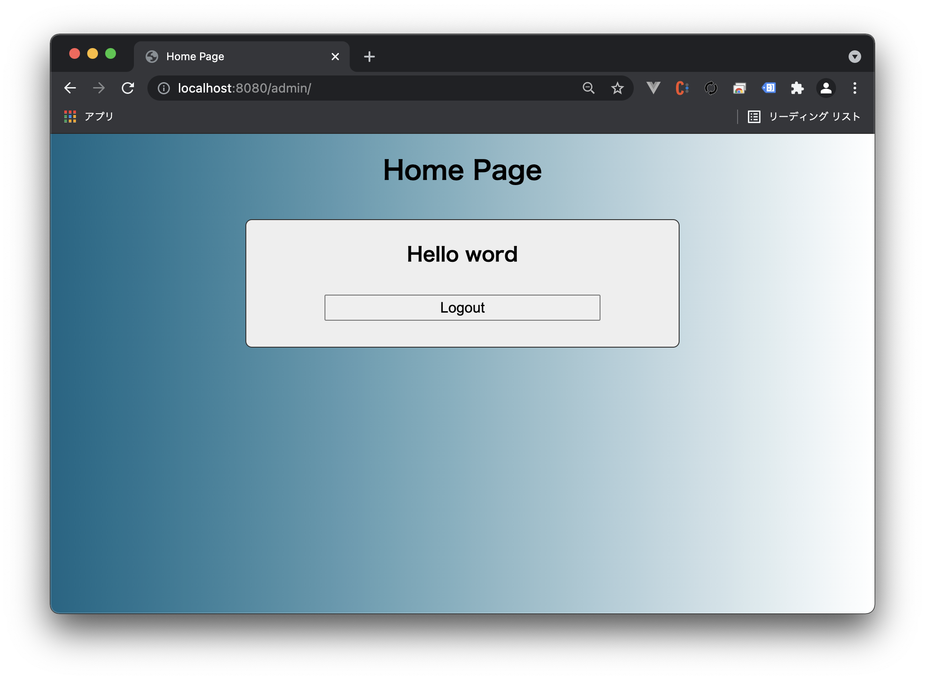The image size is (925, 680).
Task: Open the リーディング リスト reading list
Action: coord(804,116)
